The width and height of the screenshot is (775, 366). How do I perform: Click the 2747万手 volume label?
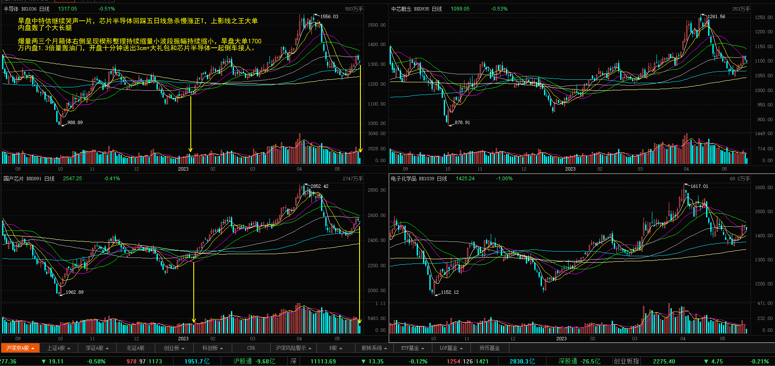point(353,179)
